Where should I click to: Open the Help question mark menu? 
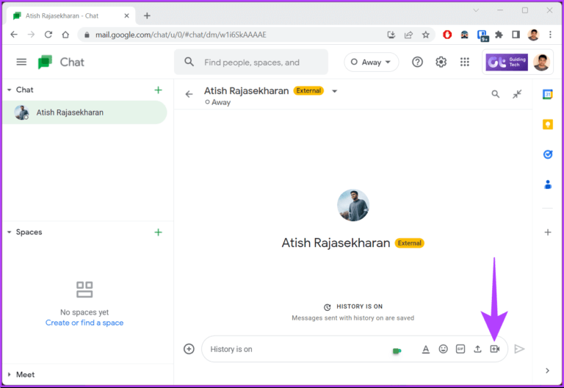417,62
